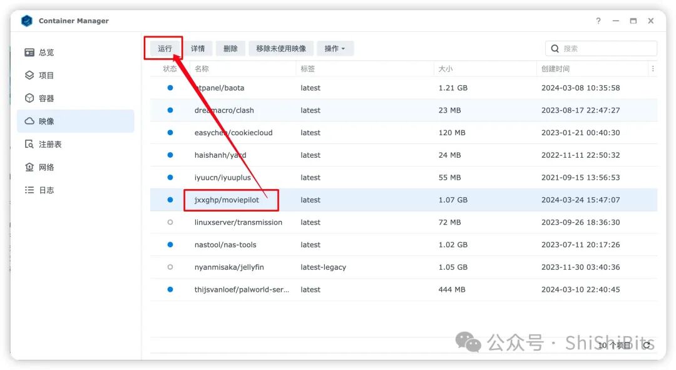Click 移除未使用映像 button

(281, 48)
